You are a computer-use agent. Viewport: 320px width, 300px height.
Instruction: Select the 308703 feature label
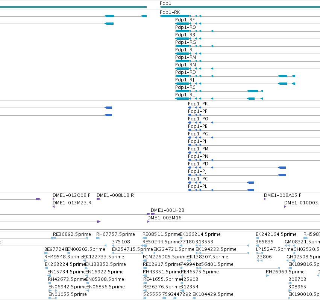(297, 279)
